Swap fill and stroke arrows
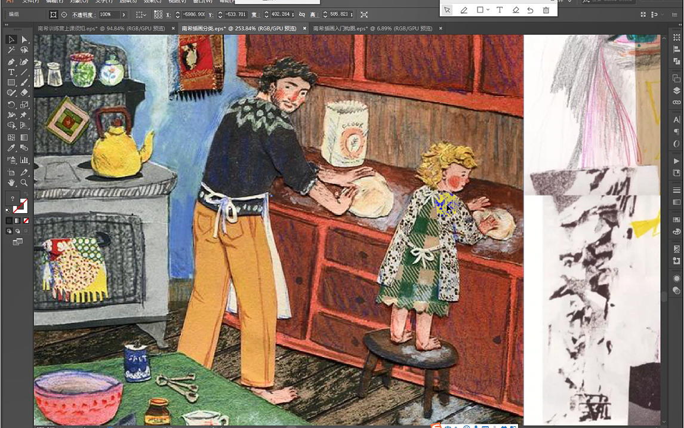The width and height of the screenshot is (684, 428). pyautogui.click(x=26, y=194)
